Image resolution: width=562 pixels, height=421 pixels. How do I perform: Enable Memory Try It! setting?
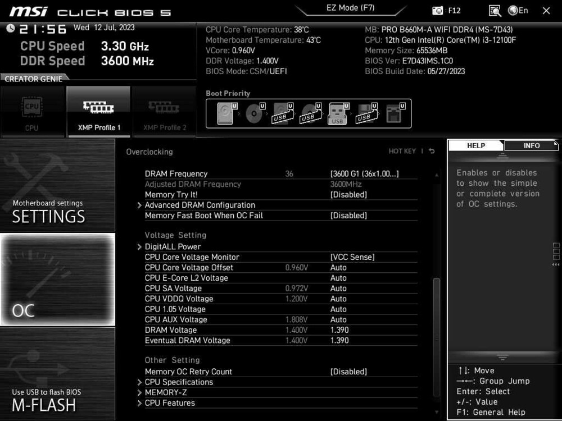(x=348, y=194)
